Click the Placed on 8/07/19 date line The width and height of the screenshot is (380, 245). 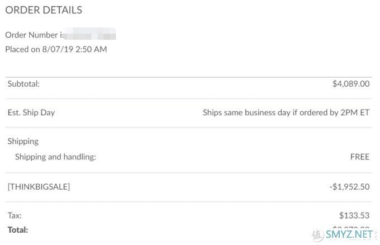pyautogui.click(x=56, y=49)
